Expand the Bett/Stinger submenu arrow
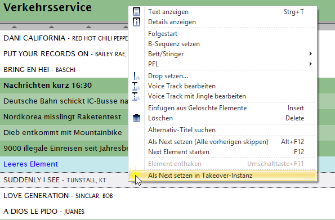The height and width of the screenshot is (220, 335). (x=311, y=54)
